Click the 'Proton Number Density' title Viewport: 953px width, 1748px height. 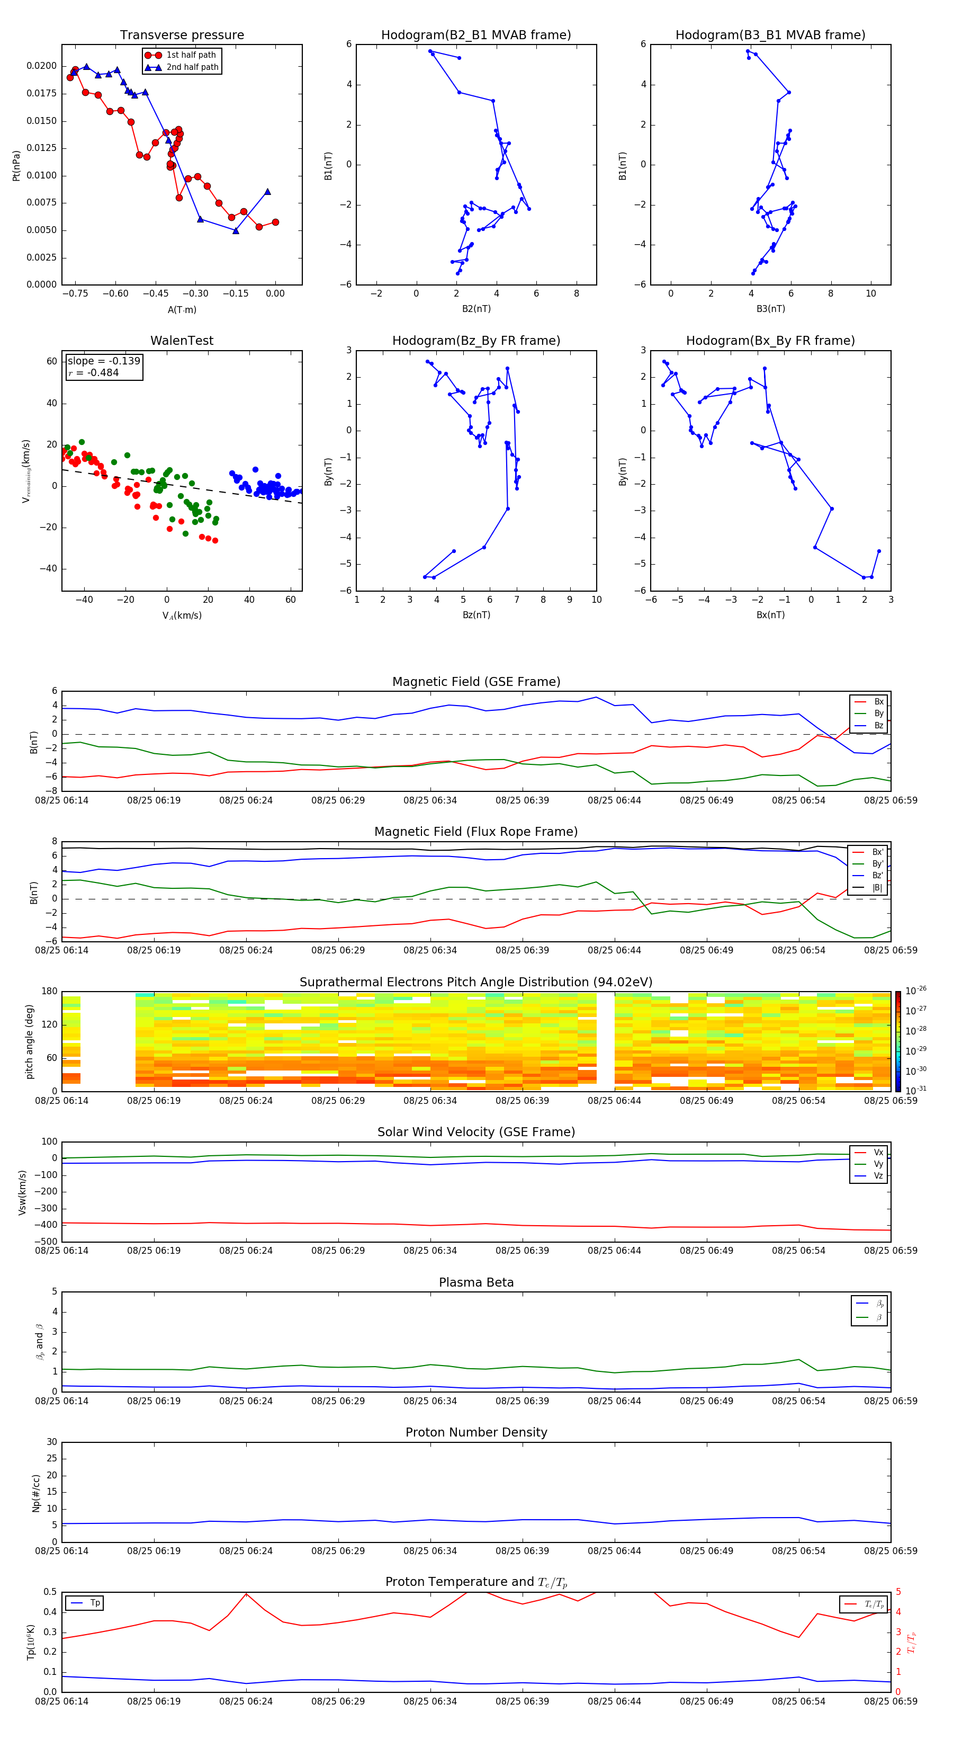point(476,1432)
